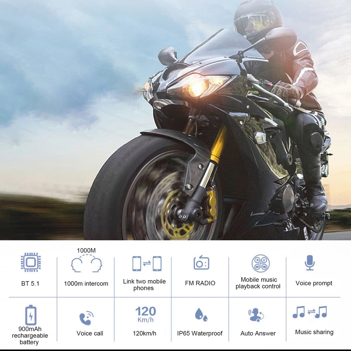
Task: Select the FM radio icon
Action: [x=201, y=263]
